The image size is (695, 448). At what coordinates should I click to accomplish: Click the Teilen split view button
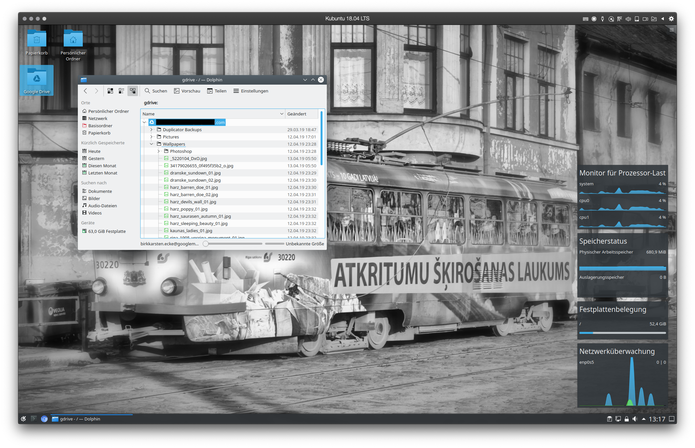point(217,91)
